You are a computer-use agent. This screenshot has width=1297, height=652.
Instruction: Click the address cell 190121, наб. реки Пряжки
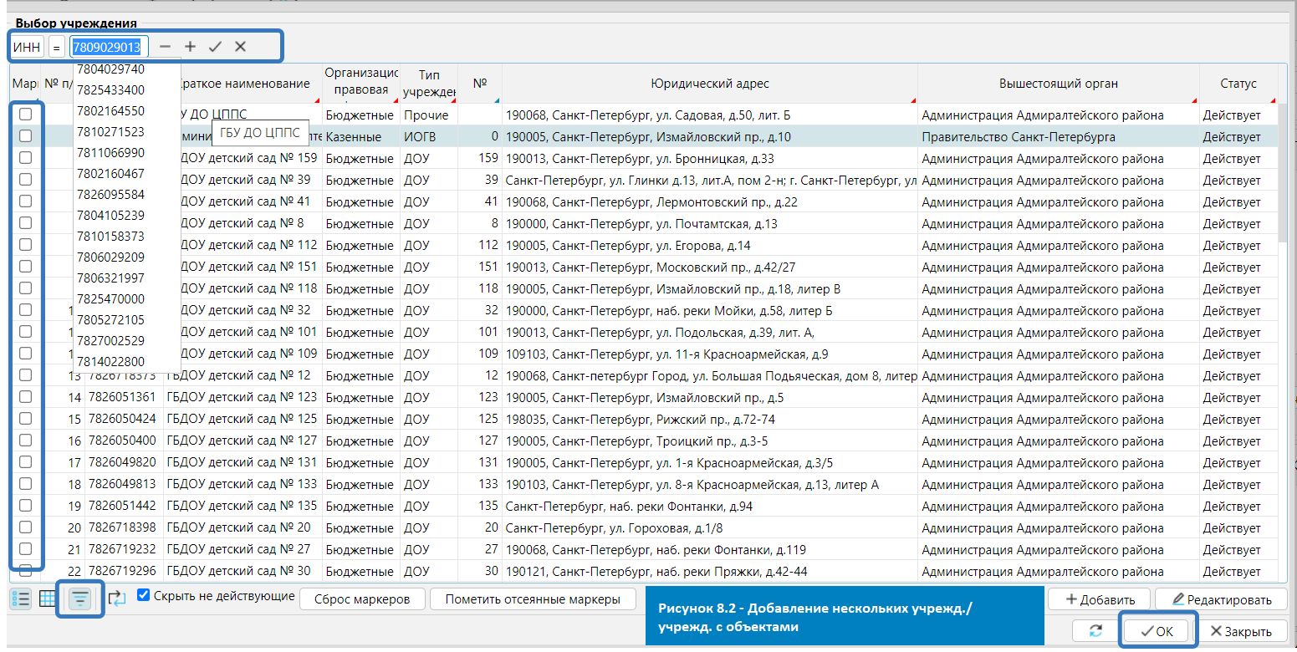point(709,571)
